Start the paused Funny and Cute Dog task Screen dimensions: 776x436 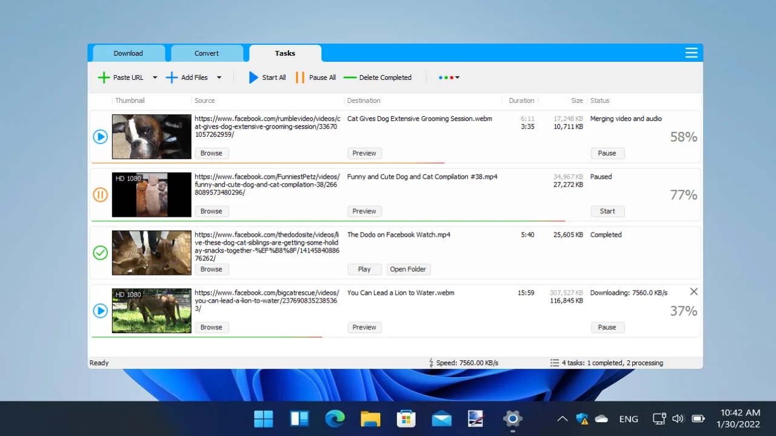607,211
